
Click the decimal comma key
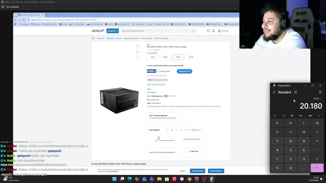coord(304,168)
